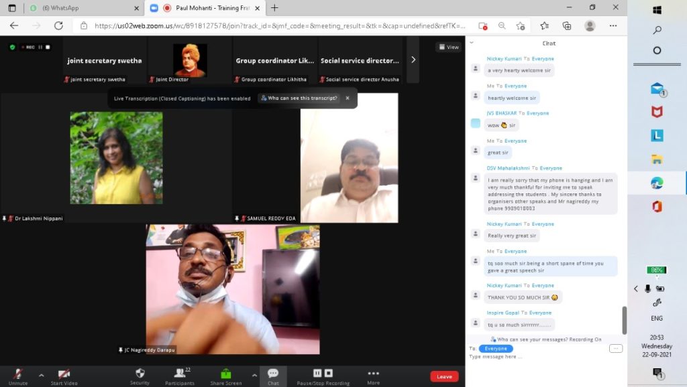Image resolution: width=687 pixels, height=387 pixels.
Task: Open Microsoft Edge from the taskbar
Action: click(657, 183)
